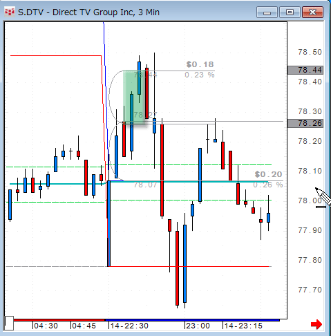Click the 04:30 time axis label
This screenshot has height=336, width=331.
tap(46, 326)
